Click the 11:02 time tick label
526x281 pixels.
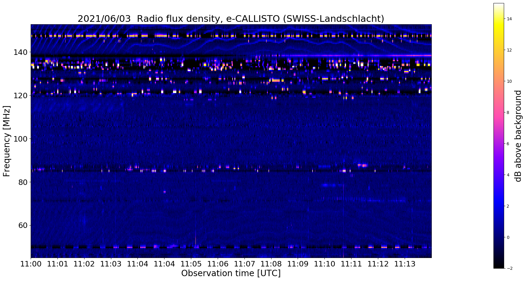84,264
